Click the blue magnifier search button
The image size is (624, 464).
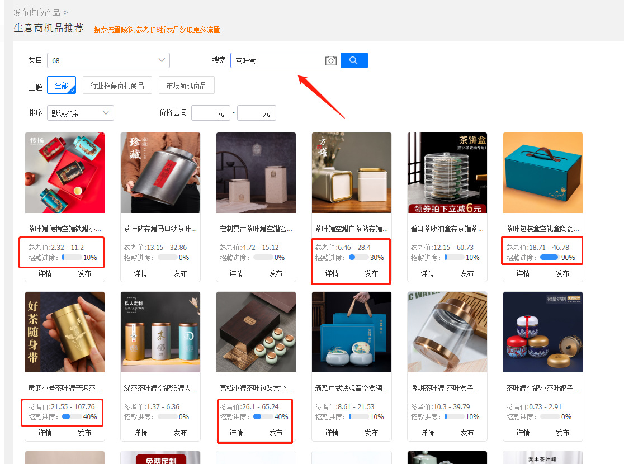click(354, 60)
